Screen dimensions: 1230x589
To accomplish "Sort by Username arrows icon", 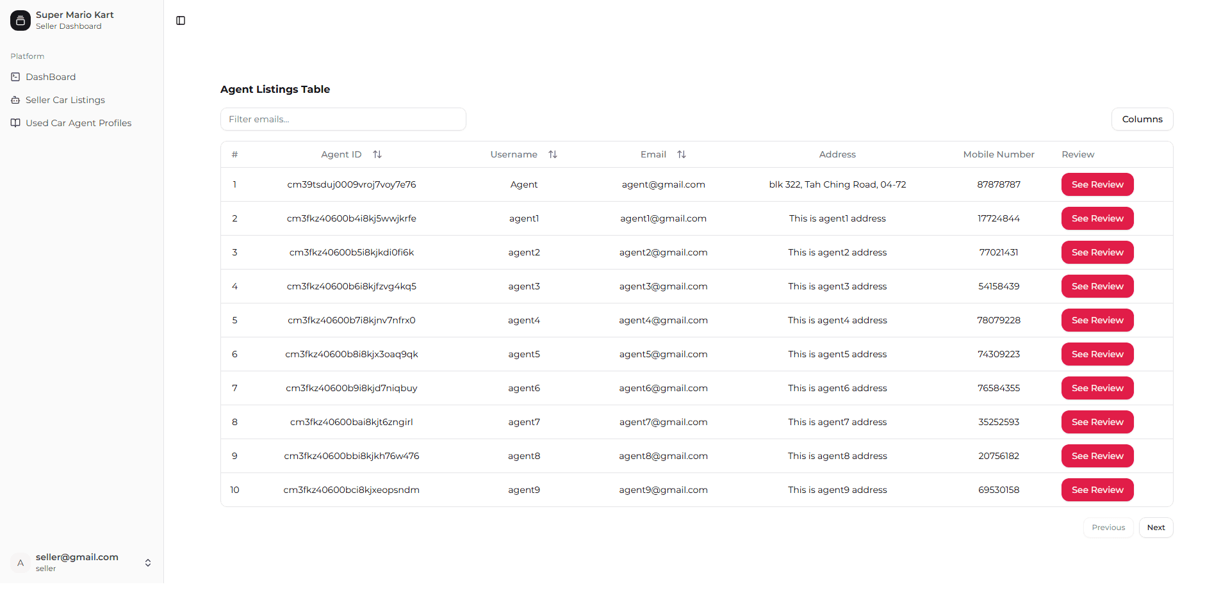I will [x=553, y=154].
